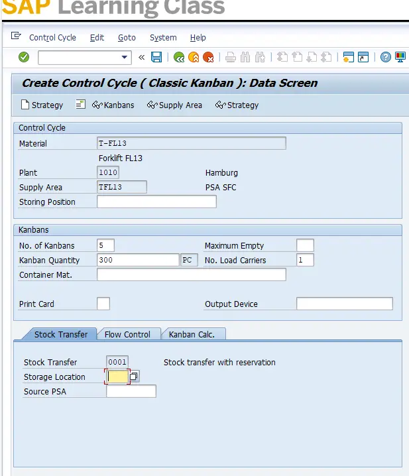Click the Container Mat. input field
Screen dimensions: 409x476
pyautogui.click(x=191, y=274)
